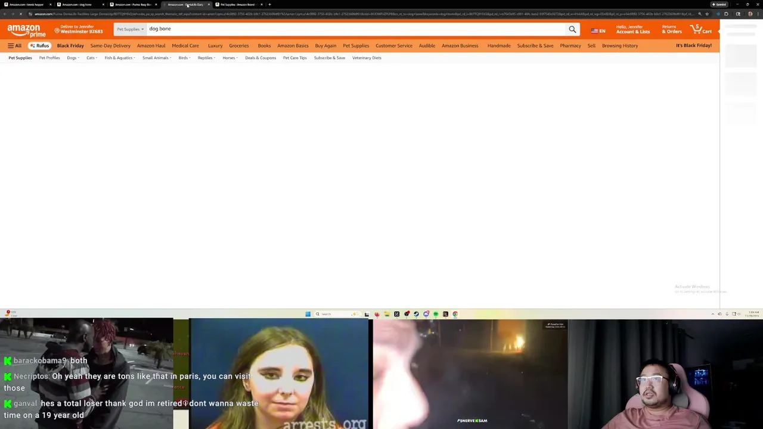Switch to the Purina Busy Bone tab
The height and width of the screenshot is (429, 763).
coord(134,4)
